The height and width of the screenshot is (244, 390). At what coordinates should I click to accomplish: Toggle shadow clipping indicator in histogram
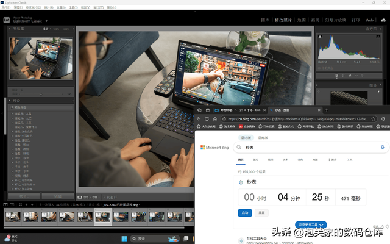tap(320, 37)
